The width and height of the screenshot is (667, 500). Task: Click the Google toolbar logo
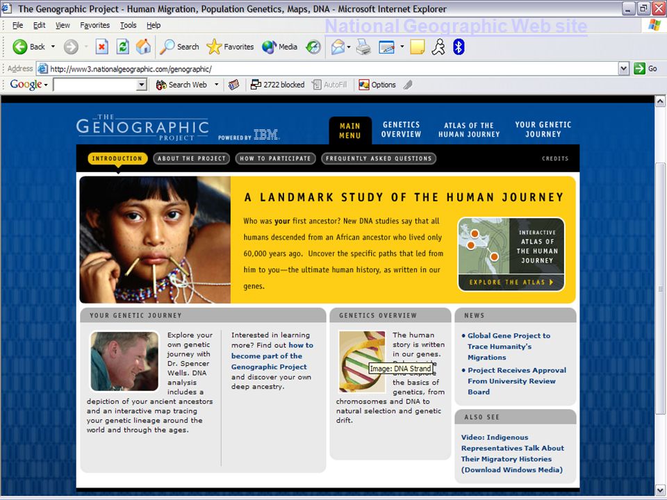click(x=26, y=84)
